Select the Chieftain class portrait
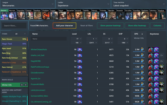The image size is (167, 105). click(46, 15)
